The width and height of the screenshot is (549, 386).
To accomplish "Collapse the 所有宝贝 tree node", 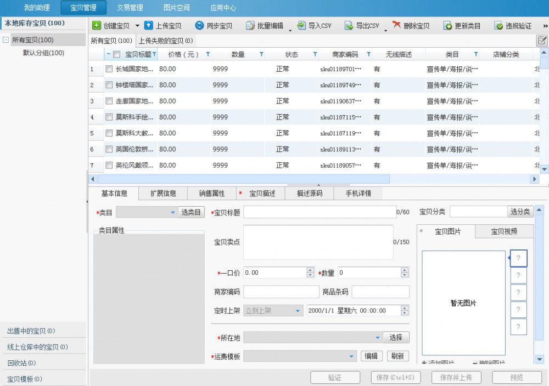I will point(5,40).
